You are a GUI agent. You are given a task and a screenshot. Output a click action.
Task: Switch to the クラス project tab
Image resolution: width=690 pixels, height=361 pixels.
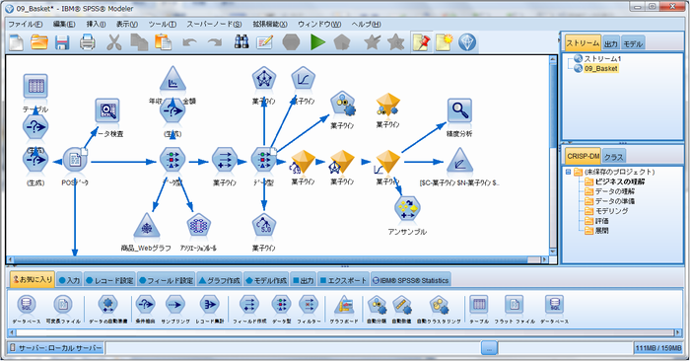click(x=613, y=157)
